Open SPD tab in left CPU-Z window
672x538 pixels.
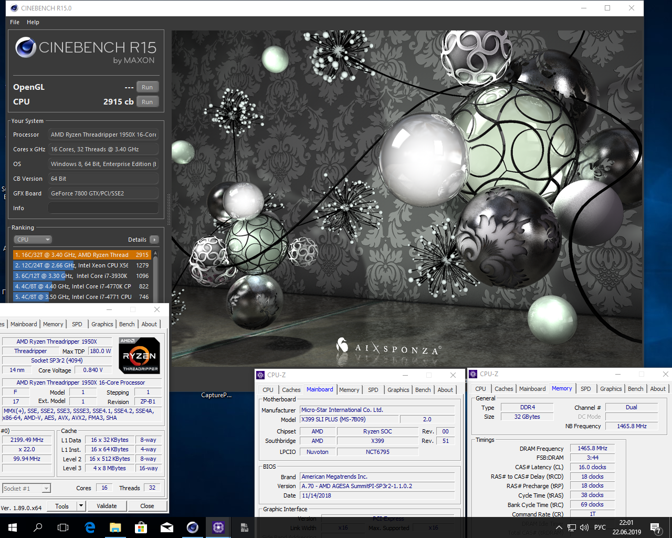pos(77,324)
